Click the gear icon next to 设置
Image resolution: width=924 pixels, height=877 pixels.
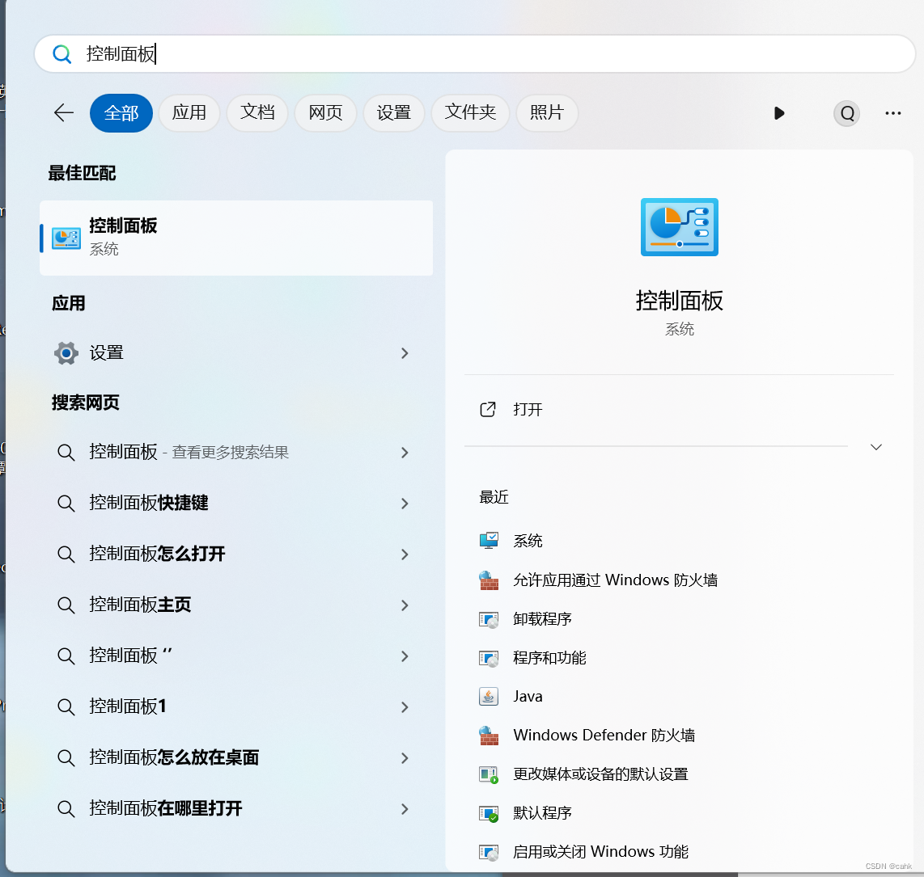click(x=66, y=353)
